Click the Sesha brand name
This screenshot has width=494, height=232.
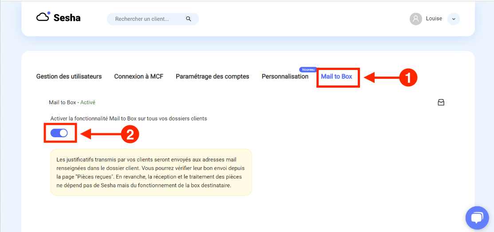[67, 18]
